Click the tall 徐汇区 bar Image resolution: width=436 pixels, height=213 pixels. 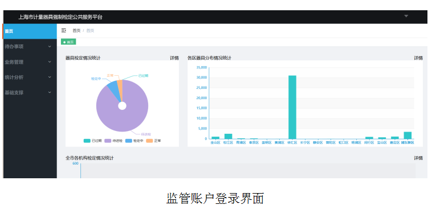click(x=292, y=107)
